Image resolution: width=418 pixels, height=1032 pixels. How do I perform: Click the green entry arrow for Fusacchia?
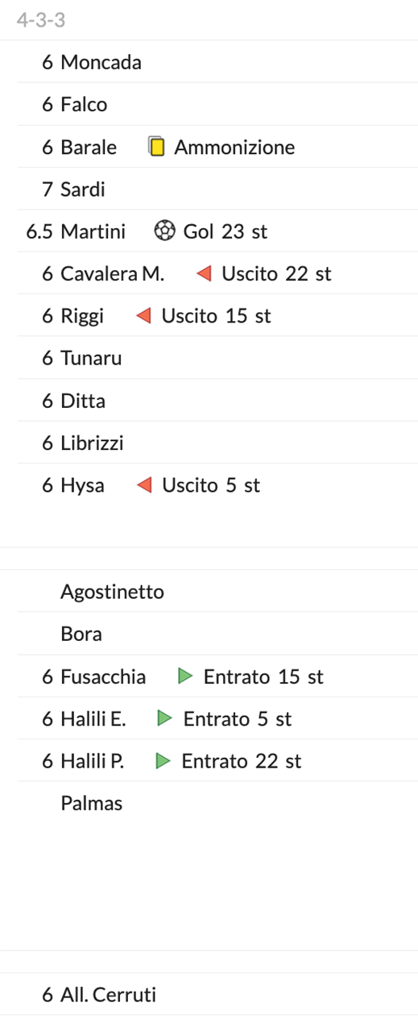point(185,676)
